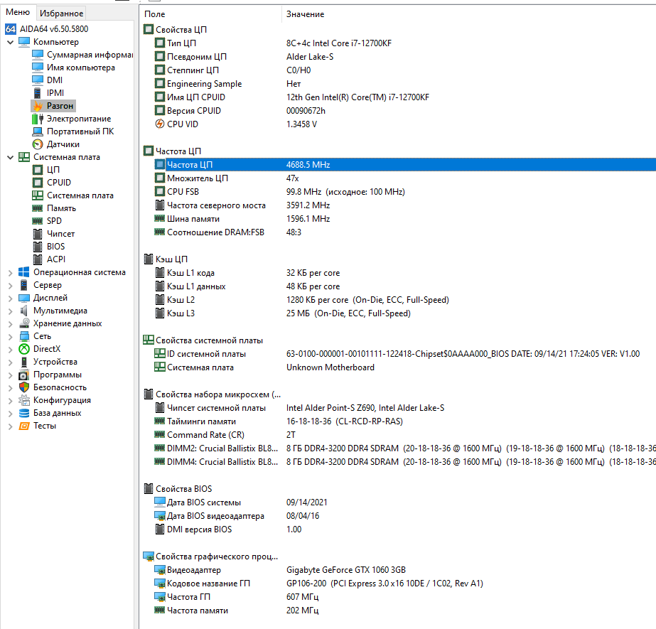The image size is (656, 629).
Task: Select the Тайминги памяти row
Action: pyautogui.click(x=405, y=421)
